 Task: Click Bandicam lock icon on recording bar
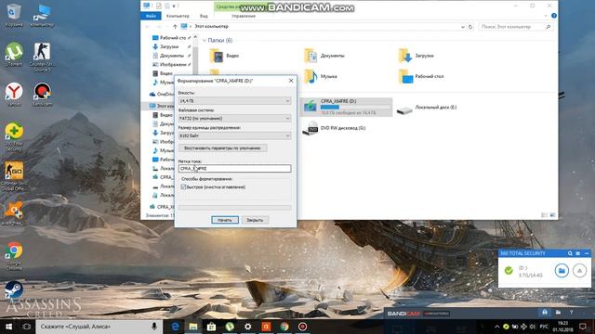545,313
